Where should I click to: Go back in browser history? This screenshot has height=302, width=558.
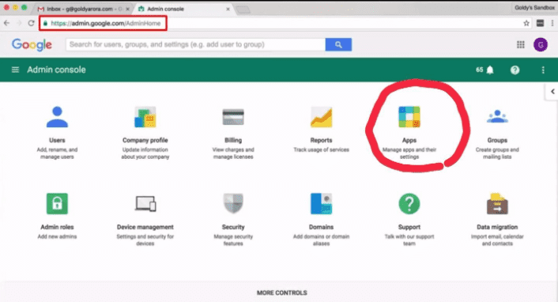click(x=7, y=23)
